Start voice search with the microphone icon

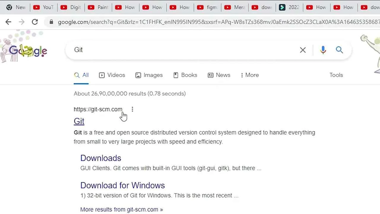pyautogui.click(x=323, y=50)
